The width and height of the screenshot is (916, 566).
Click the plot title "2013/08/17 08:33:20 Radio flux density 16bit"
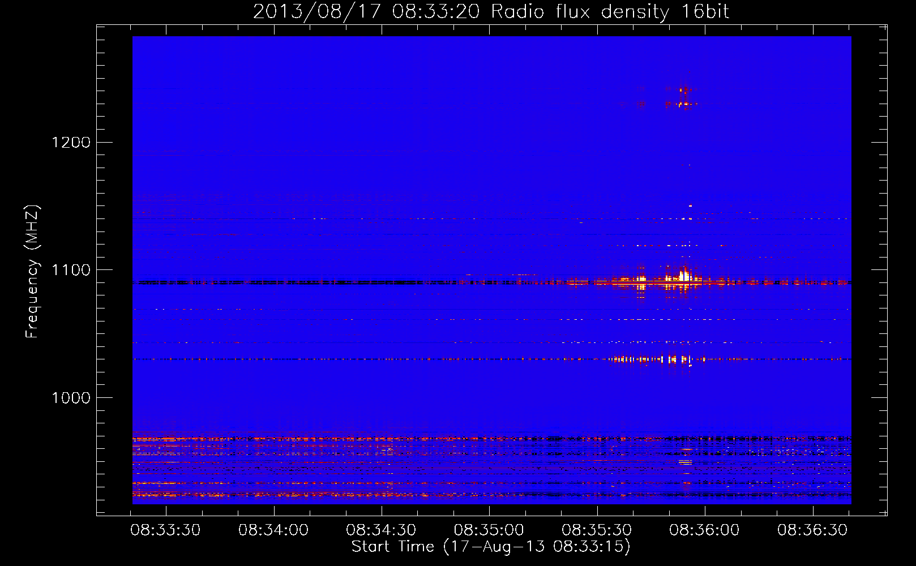[491, 11]
